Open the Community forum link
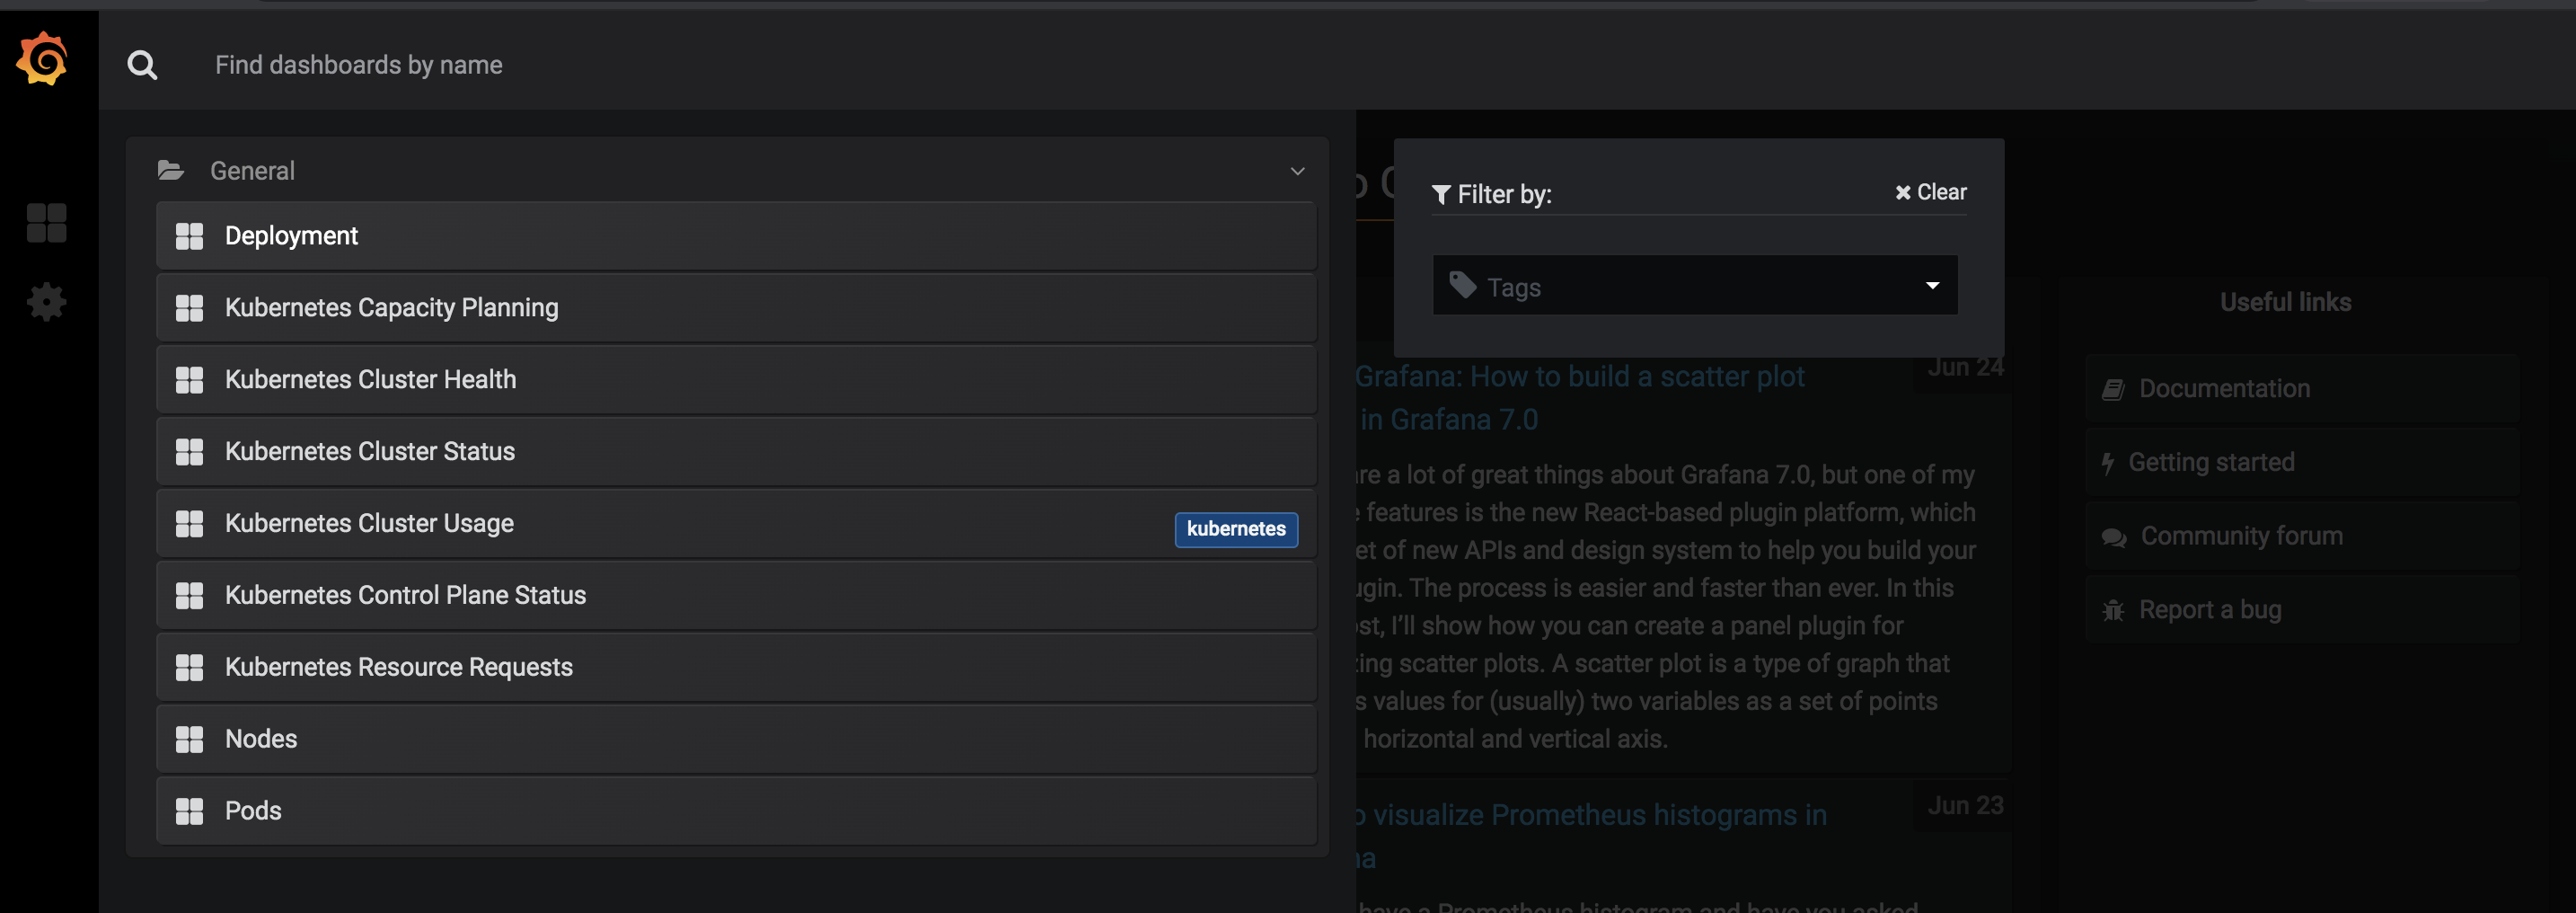2576x913 pixels. pyautogui.click(x=2301, y=537)
